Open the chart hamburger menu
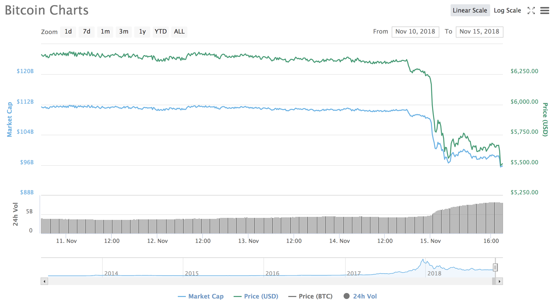The height and width of the screenshot is (303, 555). tap(544, 11)
